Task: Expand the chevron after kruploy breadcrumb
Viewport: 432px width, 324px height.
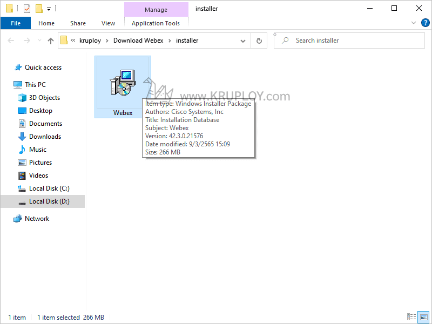Action: pyautogui.click(x=107, y=41)
